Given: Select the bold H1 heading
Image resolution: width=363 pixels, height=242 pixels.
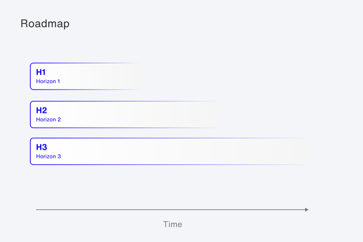Looking at the screenshot, I should [x=41, y=72].
